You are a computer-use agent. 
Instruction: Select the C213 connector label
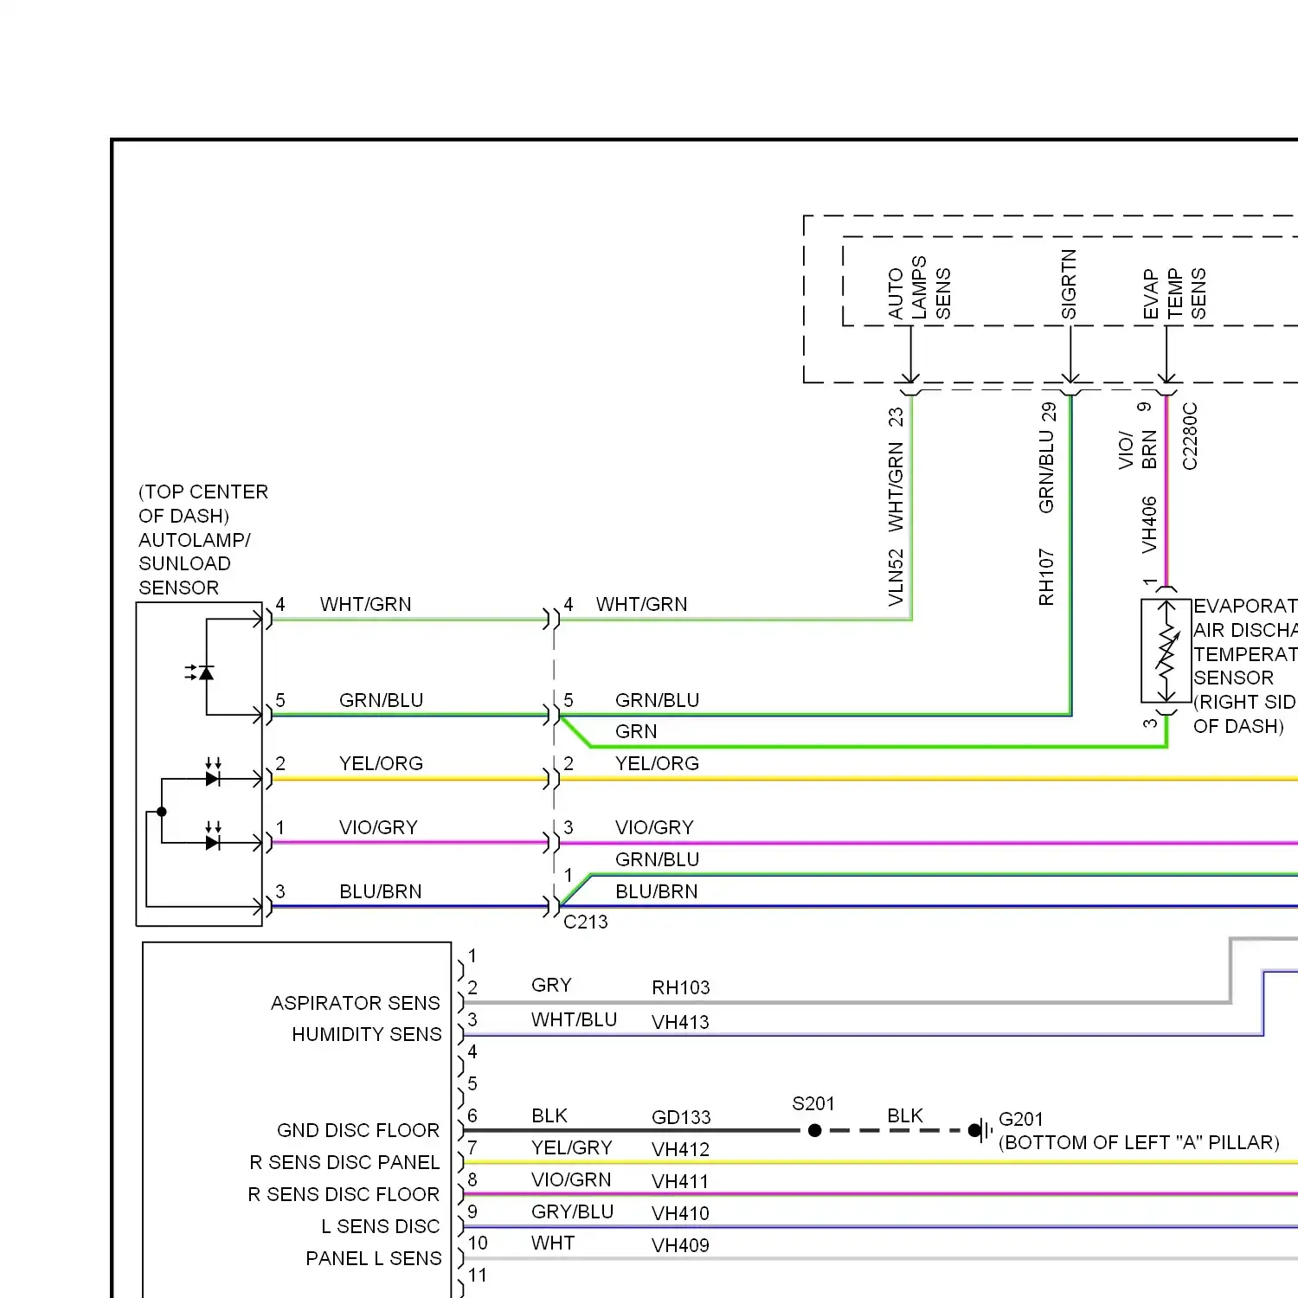[x=586, y=922]
